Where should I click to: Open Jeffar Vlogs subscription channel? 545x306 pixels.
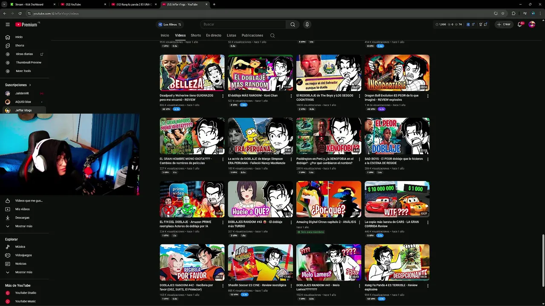pyautogui.click(x=24, y=110)
